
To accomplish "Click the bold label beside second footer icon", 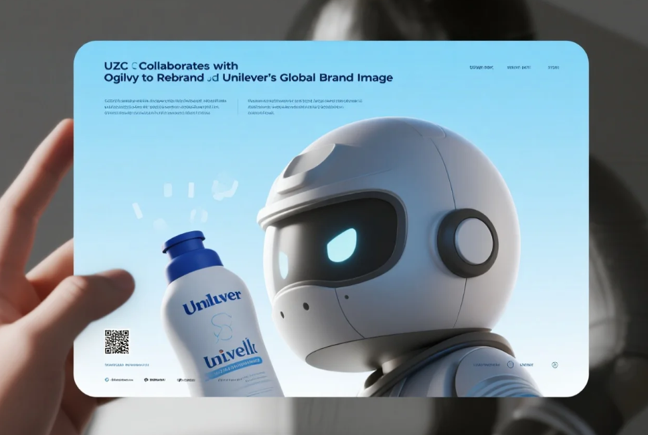I will point(158,380).
